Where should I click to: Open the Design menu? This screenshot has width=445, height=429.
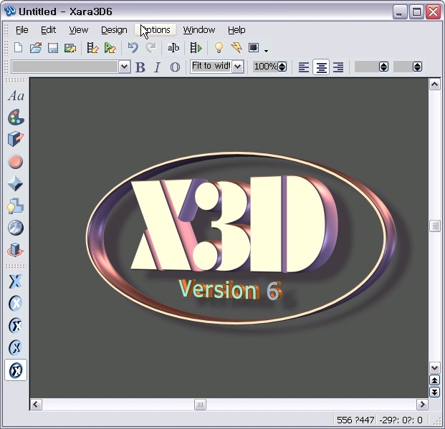point(114,30)
